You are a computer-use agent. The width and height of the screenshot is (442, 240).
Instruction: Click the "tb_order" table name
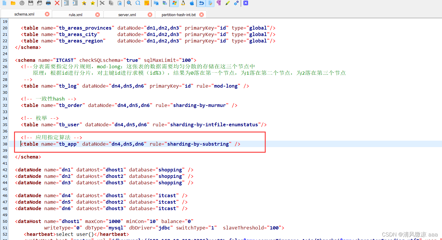71,105
